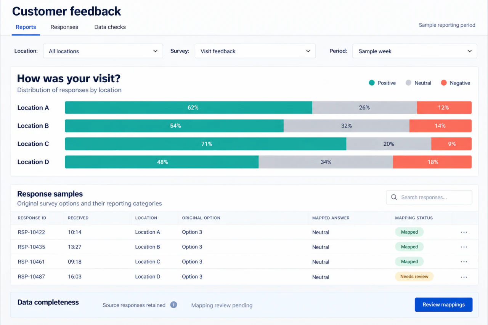Click the Location B 32% neutral segment

tap(346, 126)
